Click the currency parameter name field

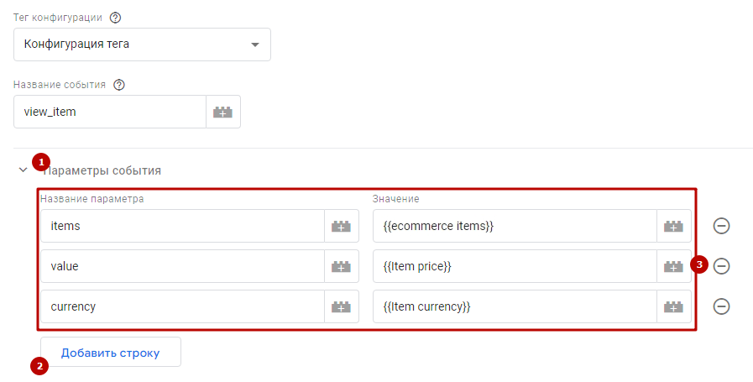click(x=182, y=306)
